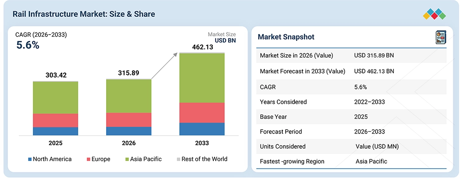Click the 'USD 462.13 BN' table value
This screenshot has height=179, width=460.
374,71
